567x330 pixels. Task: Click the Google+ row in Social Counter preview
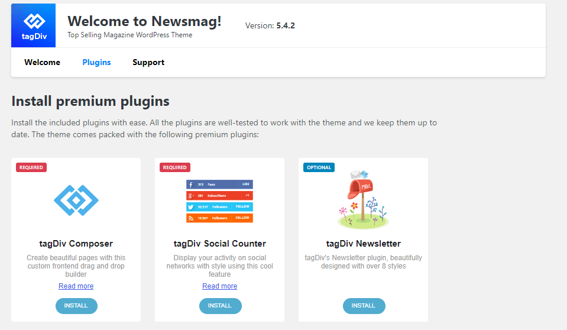219,195
